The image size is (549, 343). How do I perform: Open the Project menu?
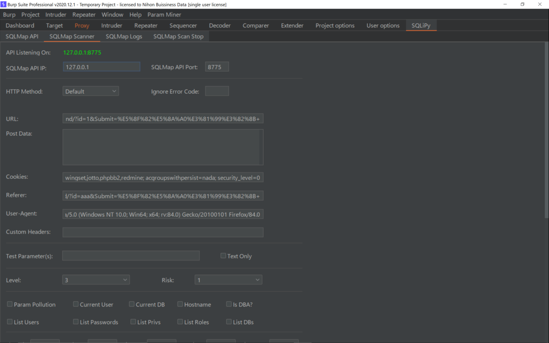(31, 15)
